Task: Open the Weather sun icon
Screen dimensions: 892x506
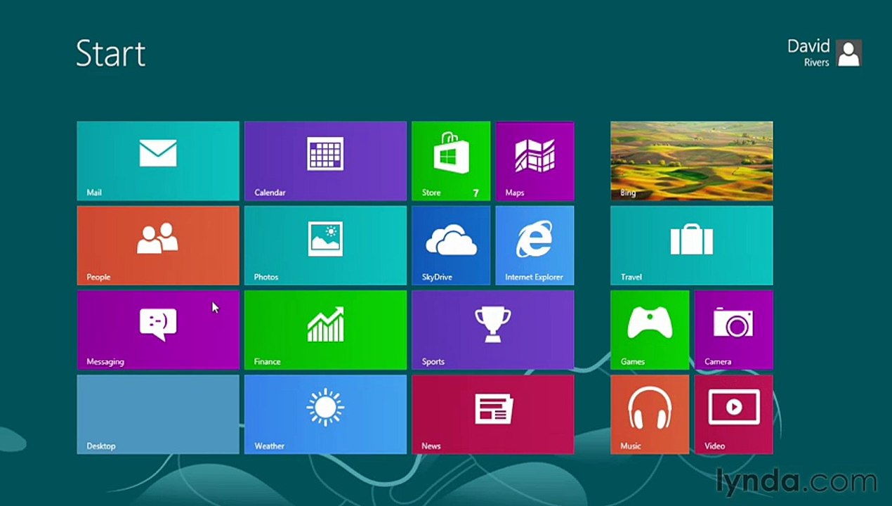Action: click(325, 408)
